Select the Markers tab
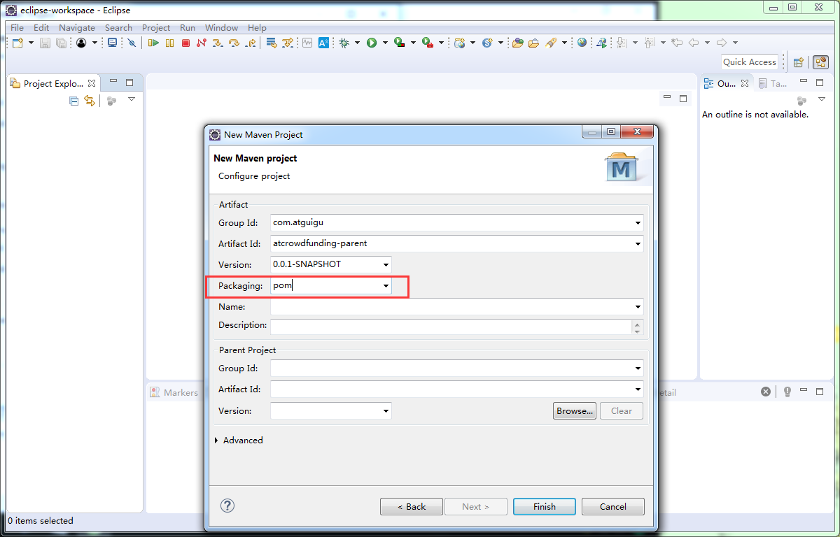840x537 pixels. (x=174, y=393)
